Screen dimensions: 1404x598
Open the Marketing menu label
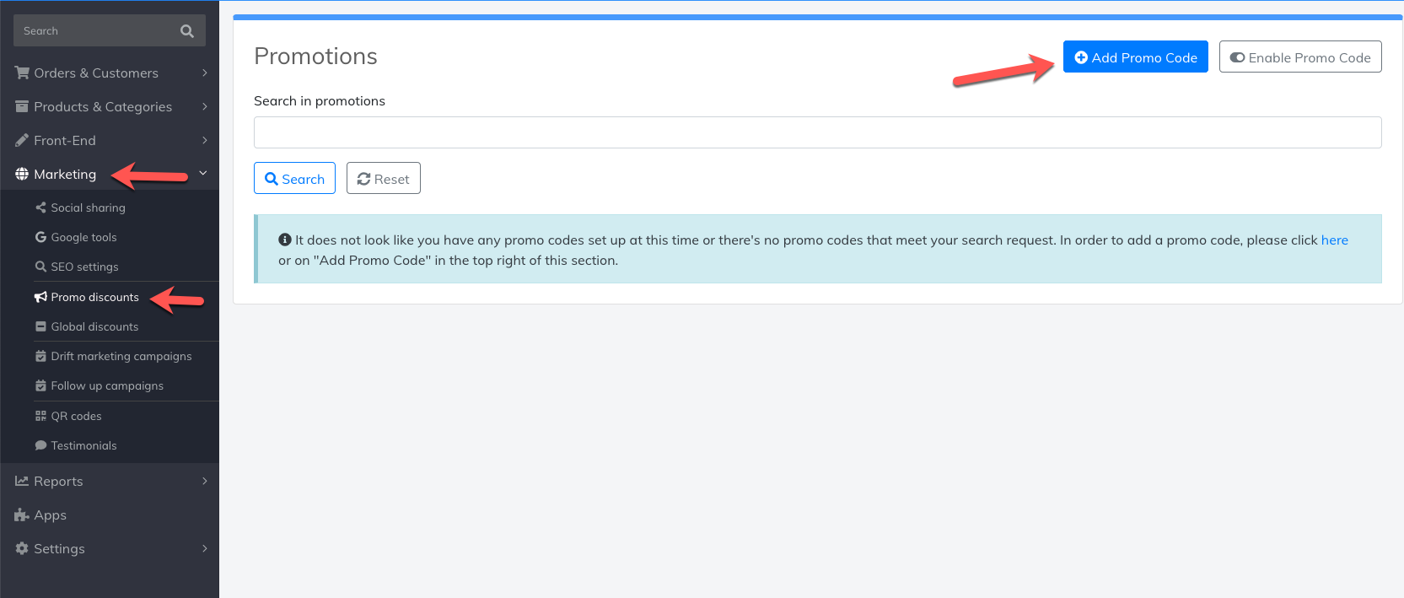65,174
